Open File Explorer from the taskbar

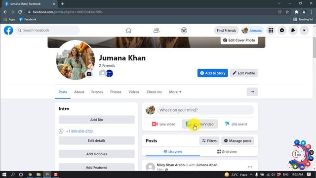[x=39, y=175]
